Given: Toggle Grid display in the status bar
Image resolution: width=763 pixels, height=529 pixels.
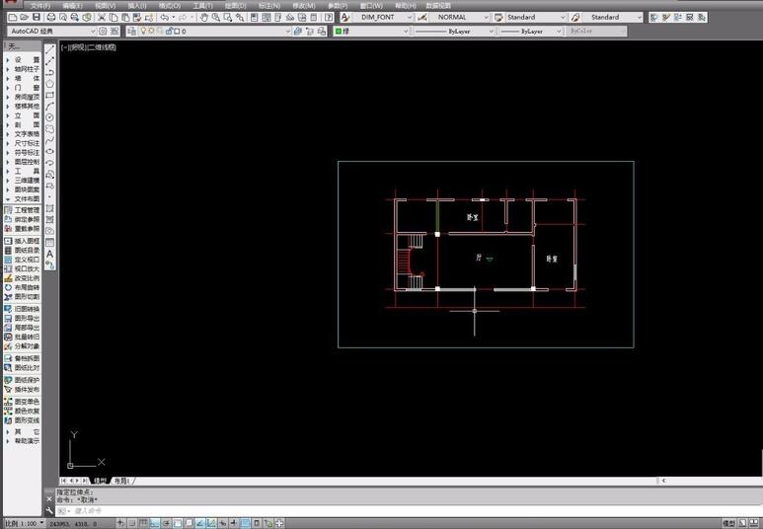Looking at the screenshot, I should [143, 524].
